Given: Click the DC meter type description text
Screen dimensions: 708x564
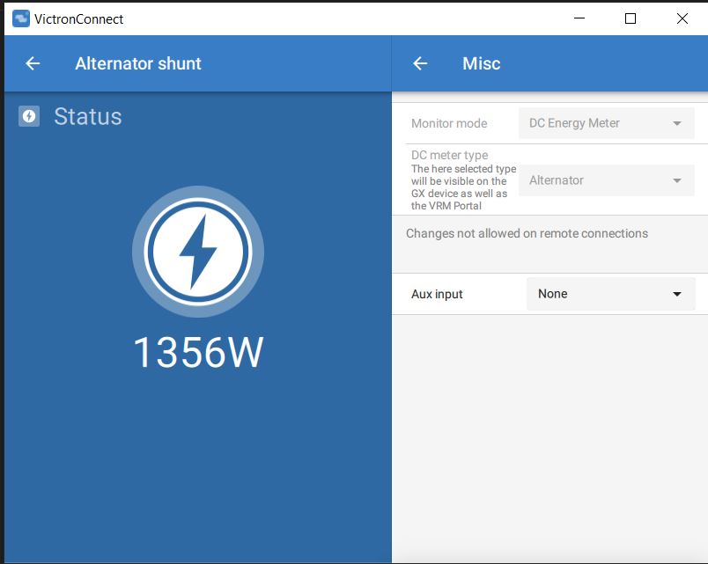Looking at the screenshot, I should tap(463, 187).
